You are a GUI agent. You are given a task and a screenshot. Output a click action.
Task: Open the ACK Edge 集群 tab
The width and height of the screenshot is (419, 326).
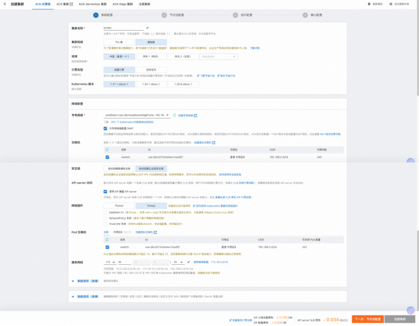click(x=122, y=4)
